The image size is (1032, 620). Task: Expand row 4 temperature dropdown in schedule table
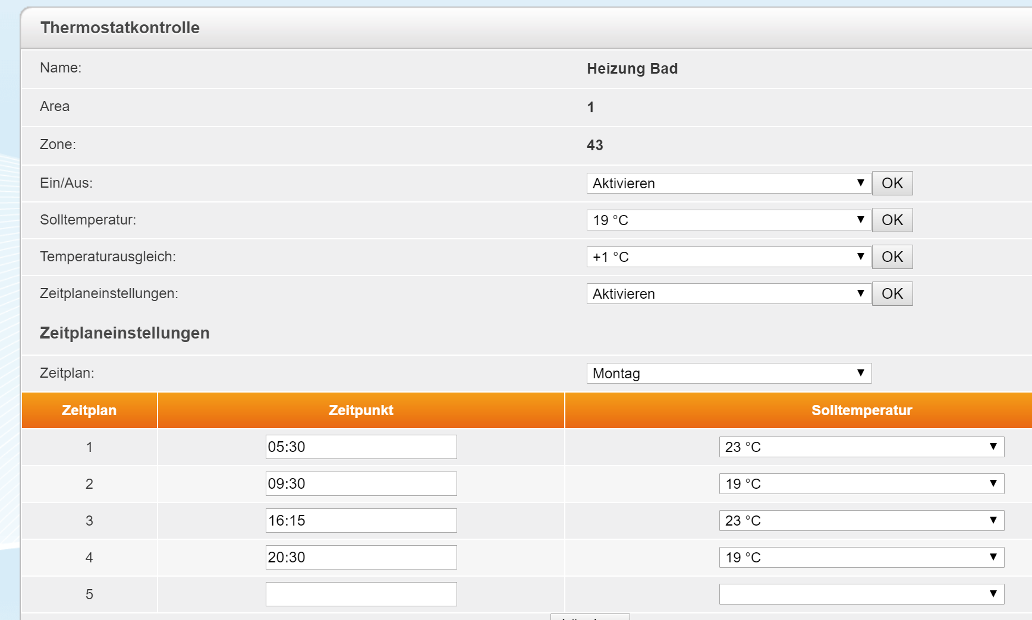coord(861,558)
